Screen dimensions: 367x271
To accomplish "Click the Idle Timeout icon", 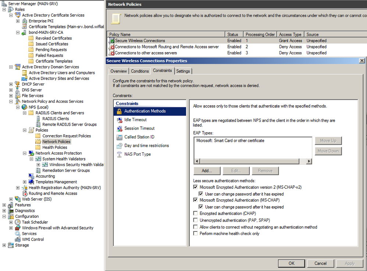I will click(x=120, y=120).
